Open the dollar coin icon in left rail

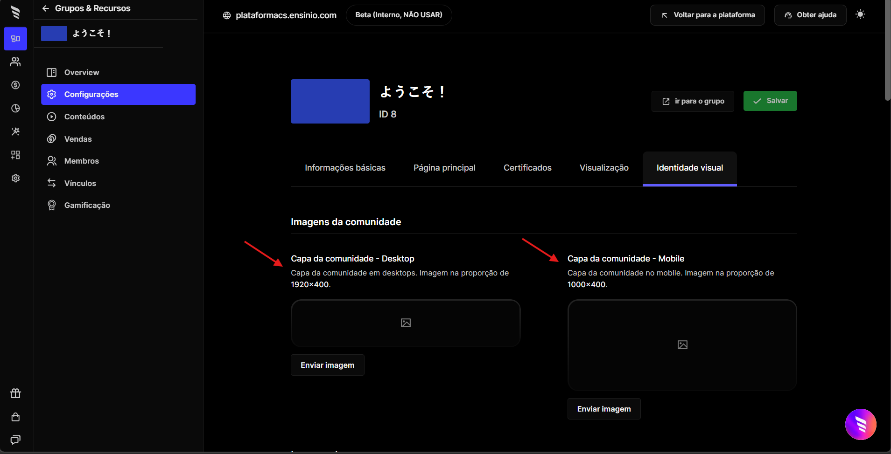(15, 85)
